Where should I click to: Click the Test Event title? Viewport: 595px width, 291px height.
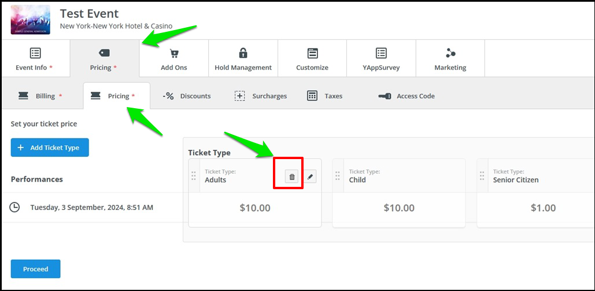89,14
